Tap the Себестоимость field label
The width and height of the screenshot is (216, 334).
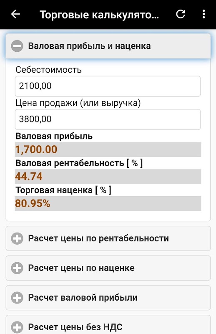coord(48,70)
